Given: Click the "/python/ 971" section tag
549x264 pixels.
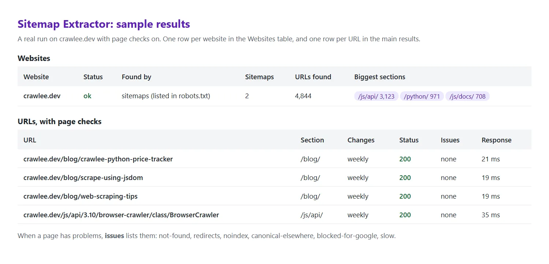Looking at the screenshot, I should coord(422,96).
